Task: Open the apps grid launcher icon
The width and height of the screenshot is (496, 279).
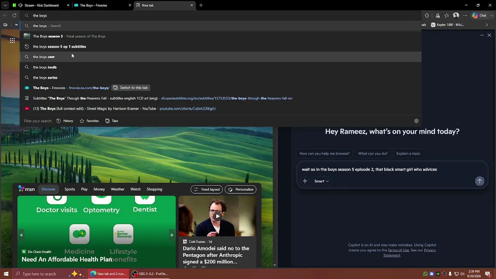Action: point(12,40)
